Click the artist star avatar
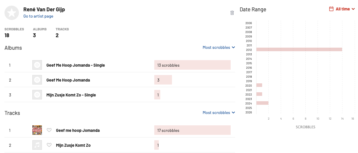This screenshot has height=153, width=358. tap(12, 13)
